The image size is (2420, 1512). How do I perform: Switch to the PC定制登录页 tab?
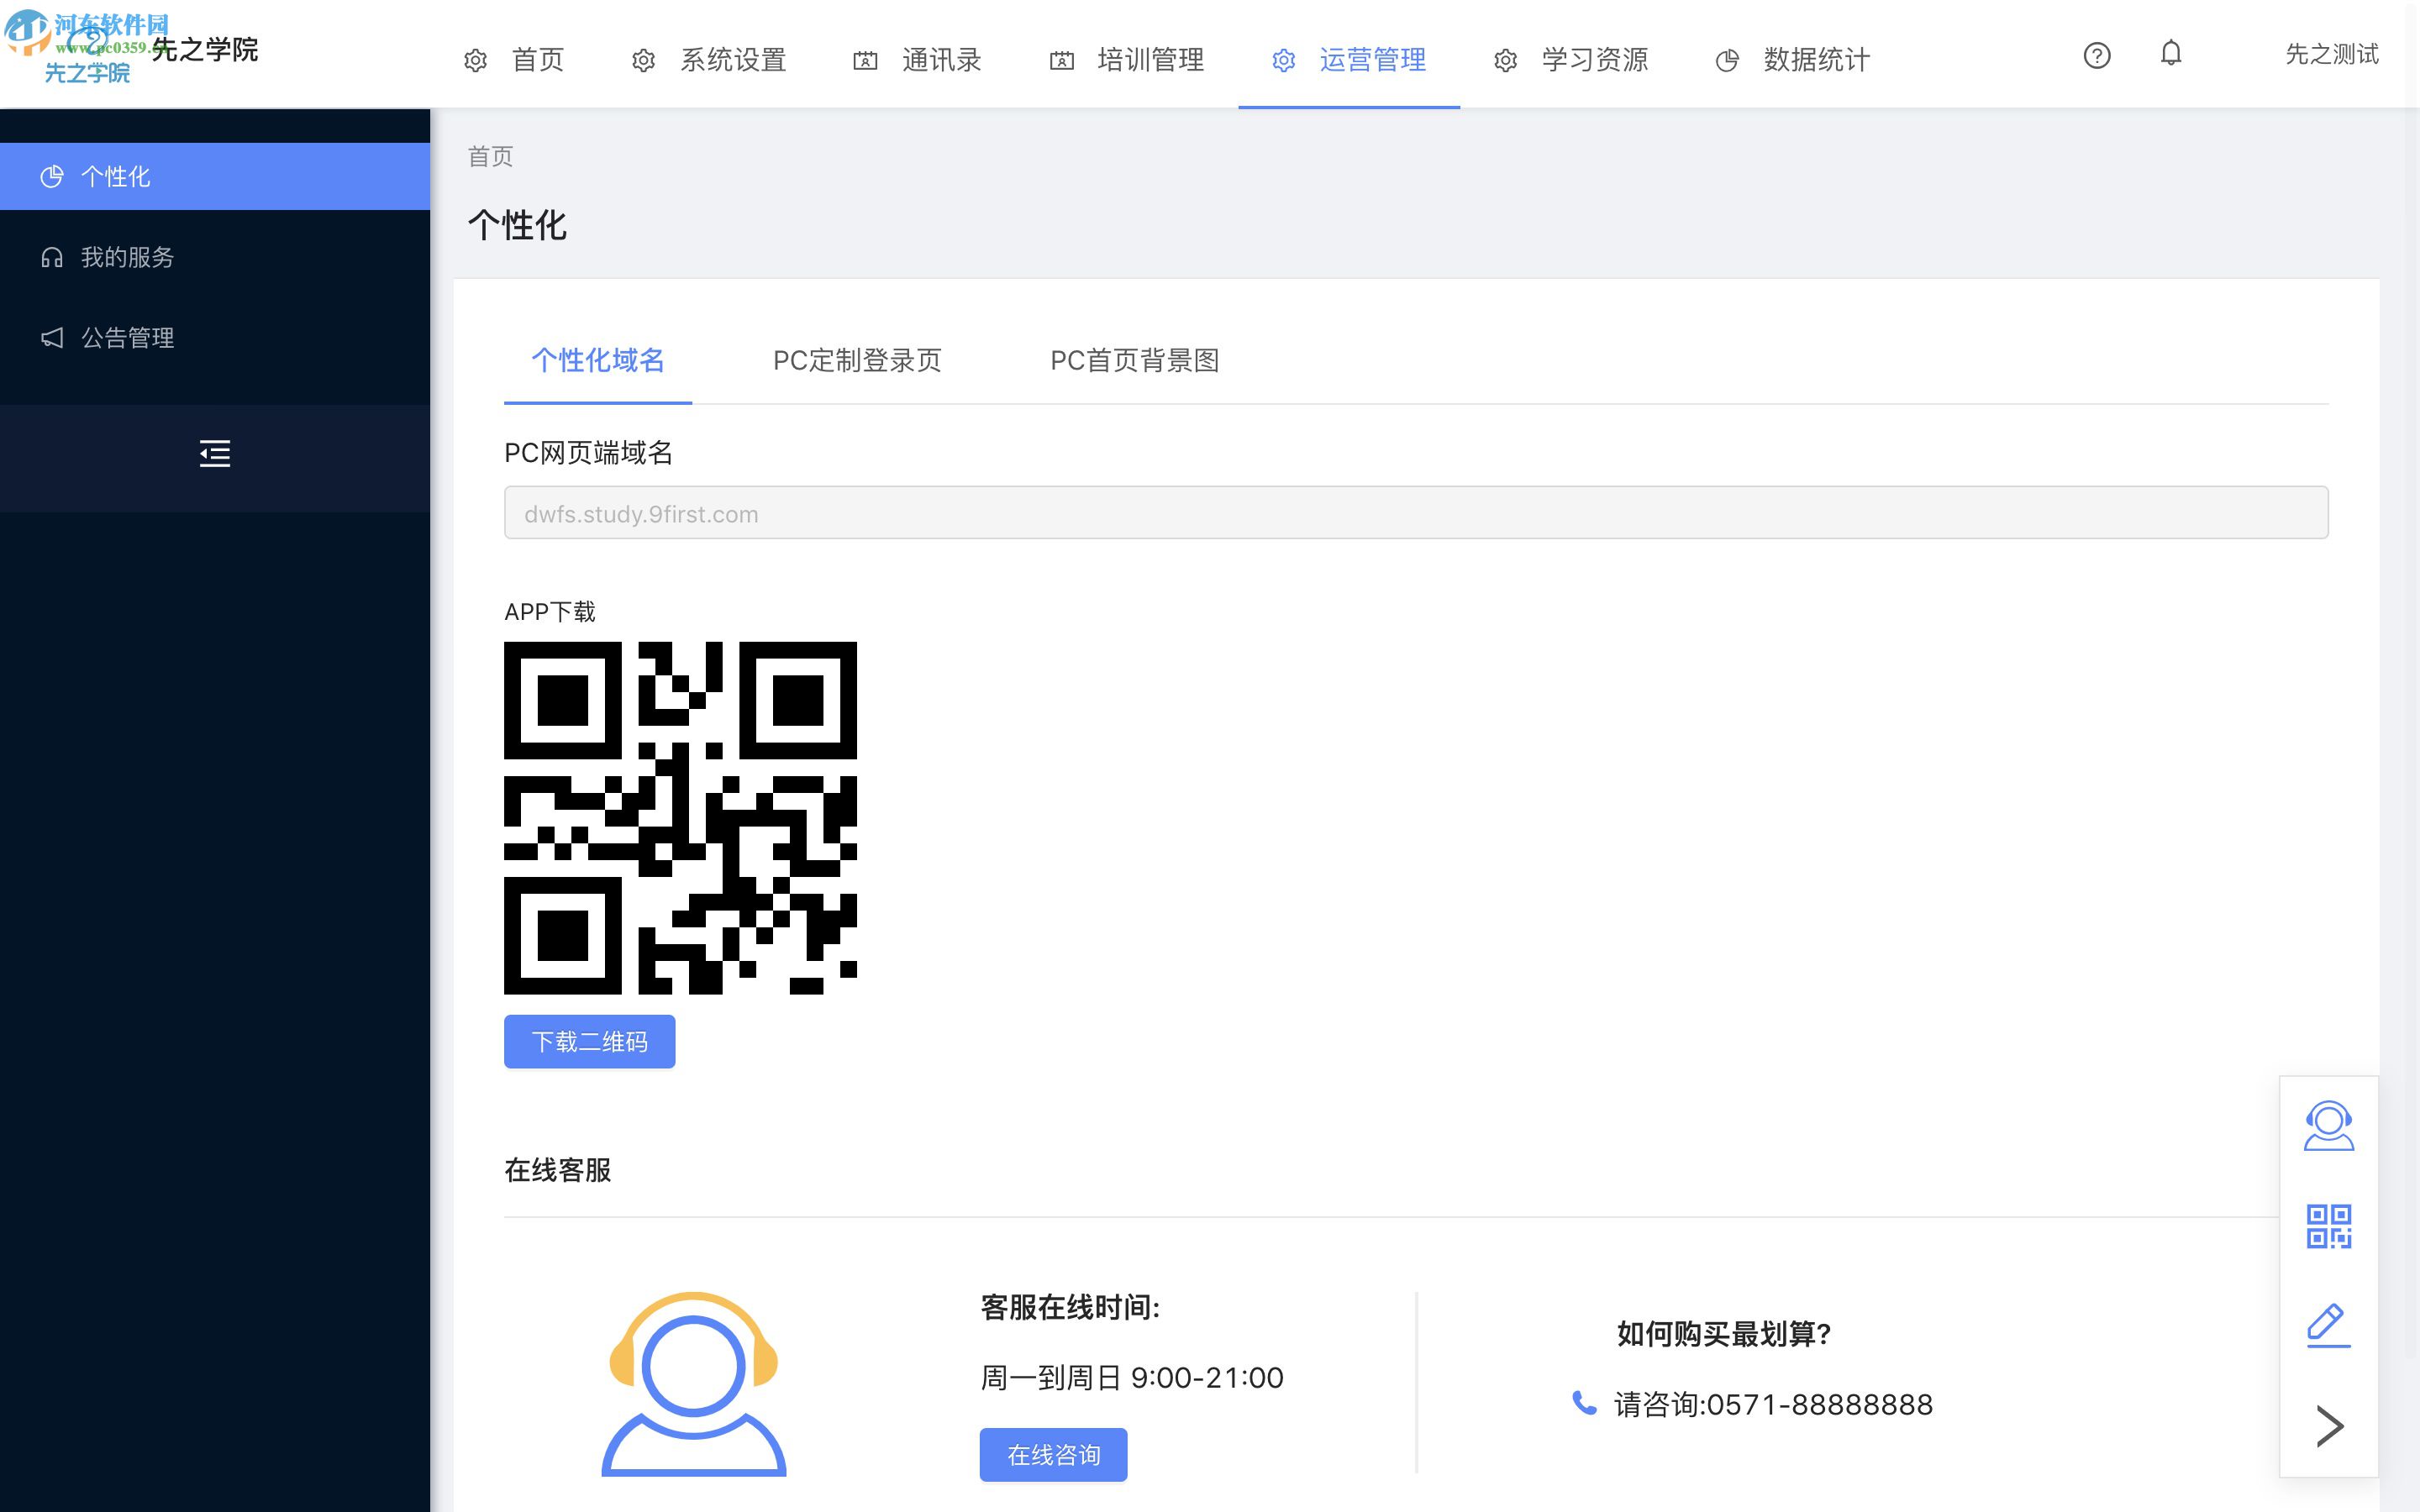tap(857, 360)
